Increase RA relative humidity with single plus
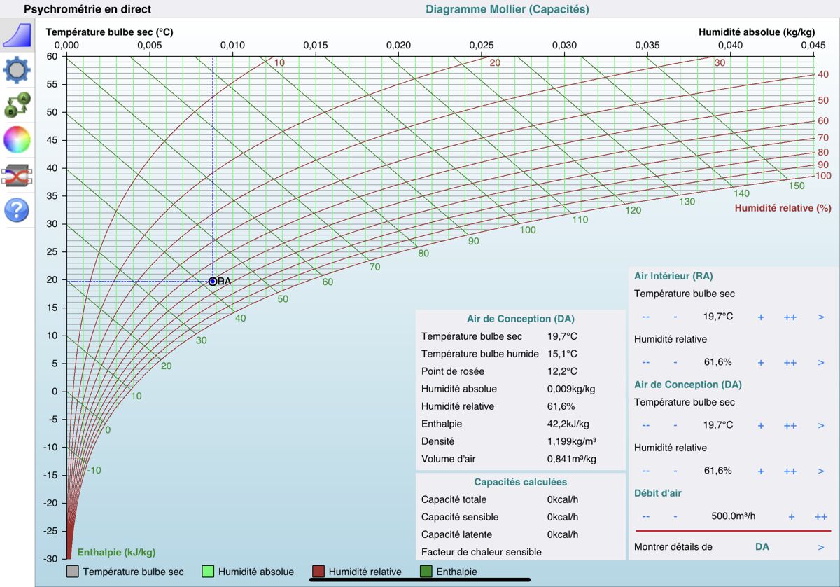The height and width of the screenshot is (587, 840). click(761, 362)
